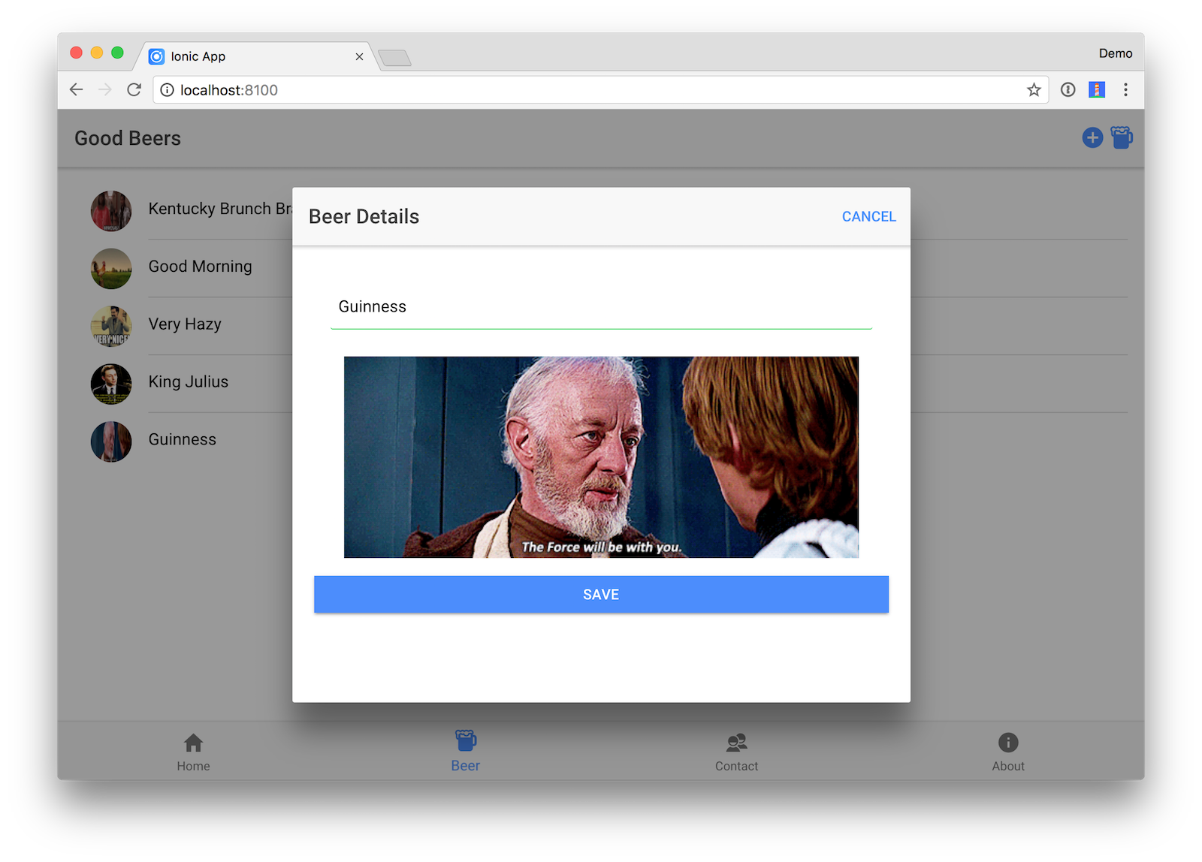Minimize the Chrome window with yellow button

click(97, 53)
